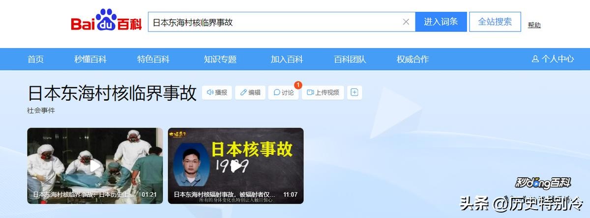Go to 首页 in navigation bar
The height and width of the screenshot is (218, 590).
(x=35, y=59)
